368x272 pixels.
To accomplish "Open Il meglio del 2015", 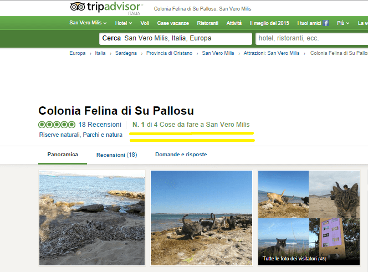I will 269,23.
